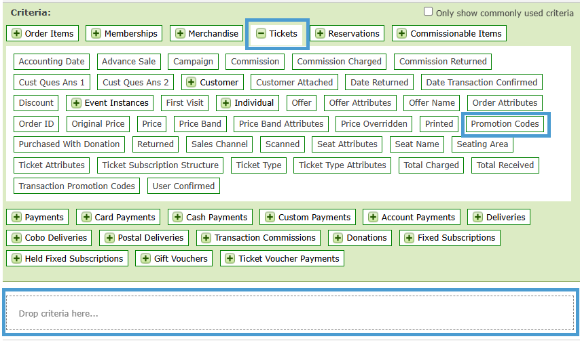This screenshot has height=343, width=580.
Task: Pick the Sales Channel criterion
Action: 218,144
